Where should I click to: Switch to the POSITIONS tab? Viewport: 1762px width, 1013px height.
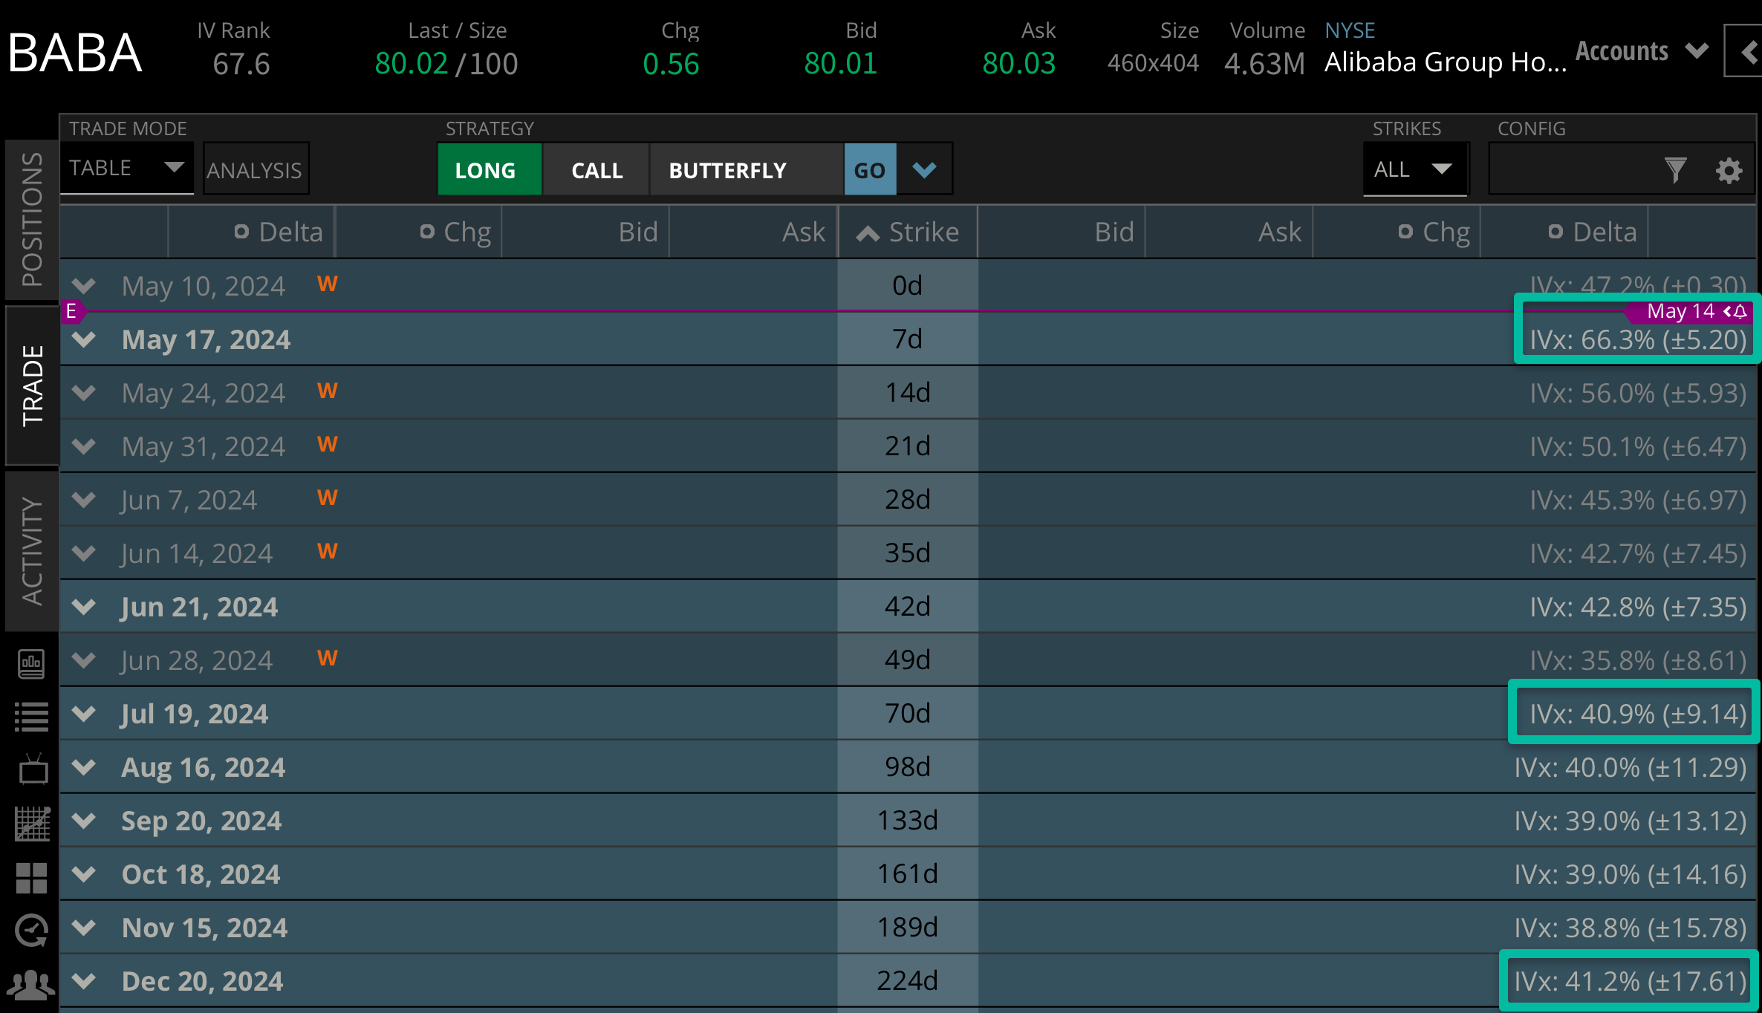pos(31,219)
